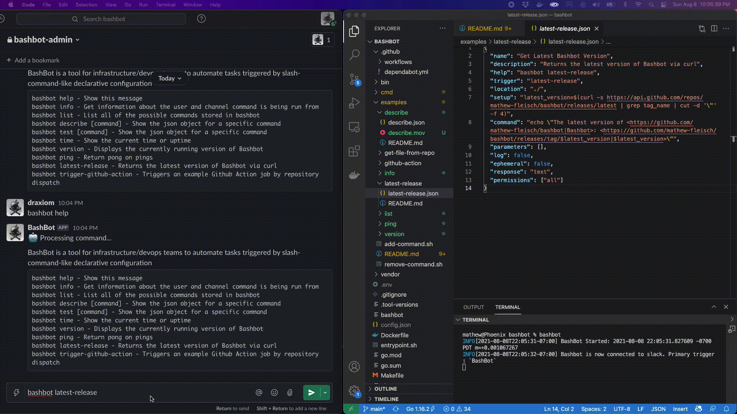The height and width of the screenshot is (414, 737).
Task: Open the remote window indicator in status bar
Action: tap(351, 409)
